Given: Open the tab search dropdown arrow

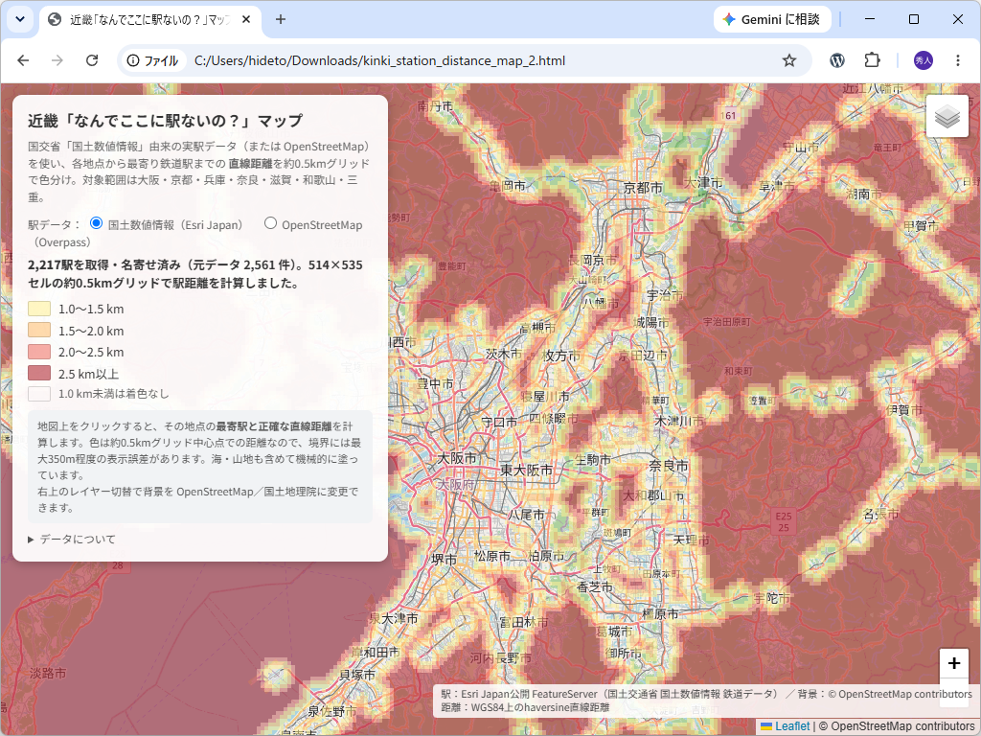Looking at the screenshot, I should point(20,19).
